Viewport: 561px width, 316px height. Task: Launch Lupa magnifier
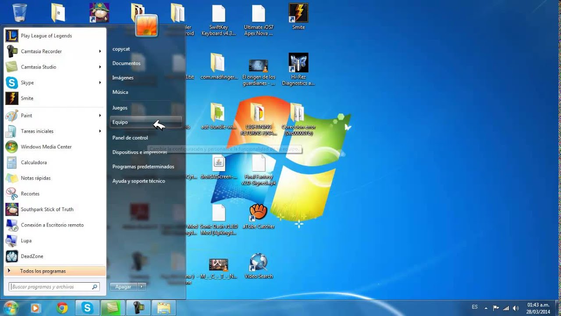coord(55,241)
